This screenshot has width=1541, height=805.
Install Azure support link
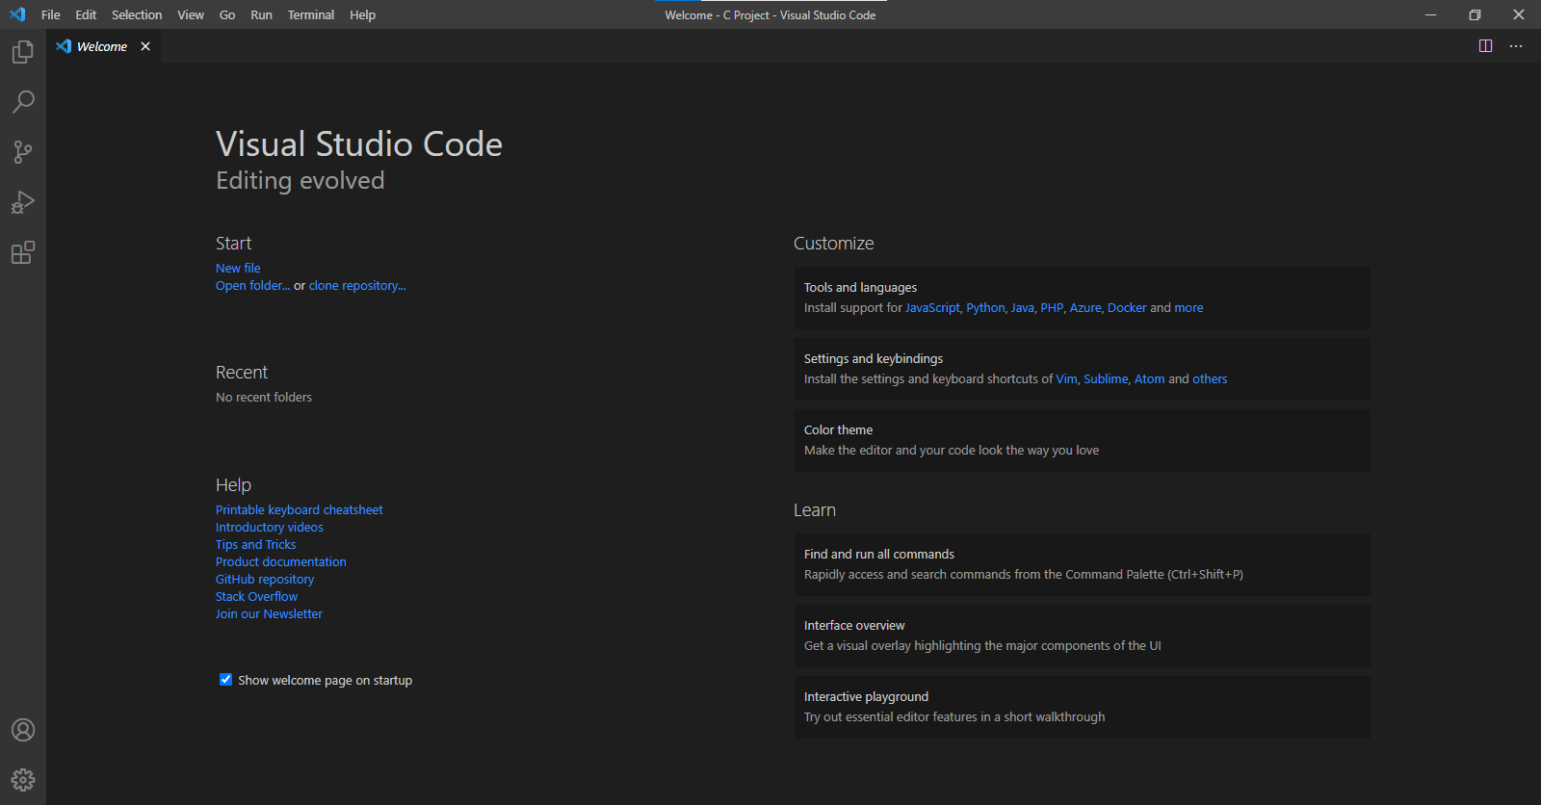click(1085, 307)
